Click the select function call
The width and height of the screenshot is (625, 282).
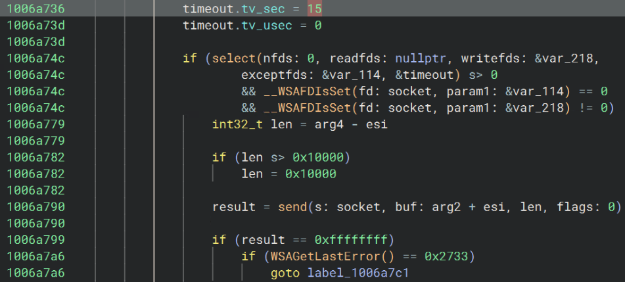point(234,59)
